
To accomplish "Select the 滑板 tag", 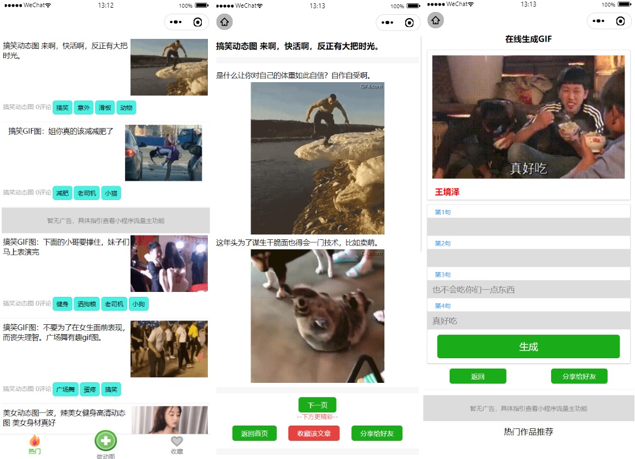I will (x=104, y=107).
